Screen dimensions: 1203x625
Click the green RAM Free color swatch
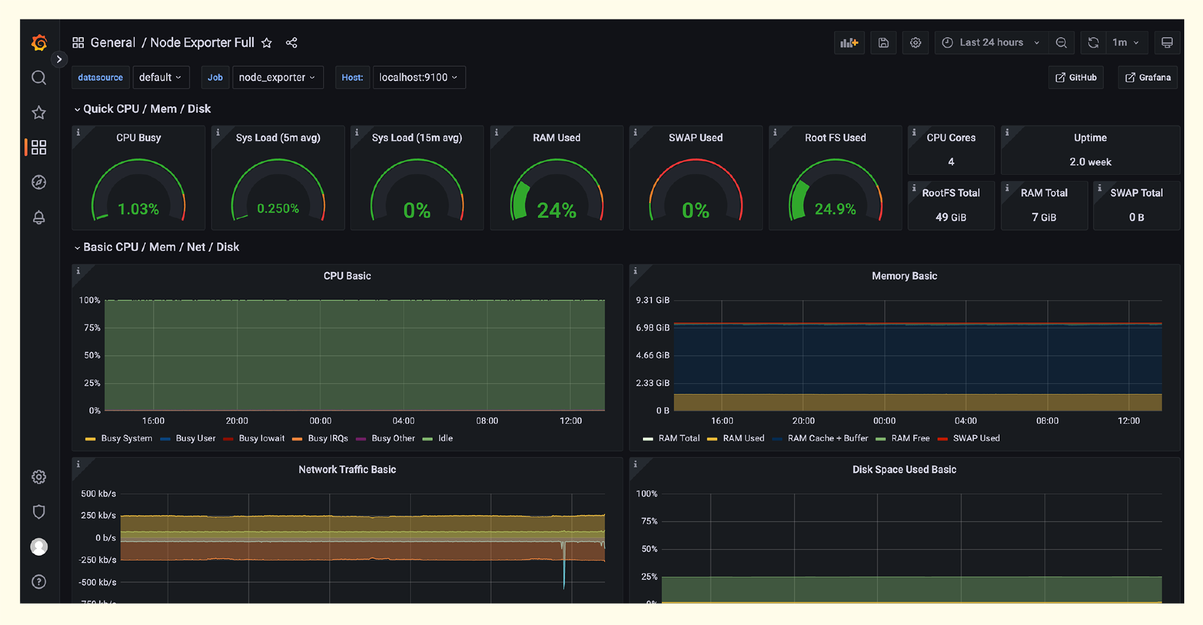tap(880, 439)
